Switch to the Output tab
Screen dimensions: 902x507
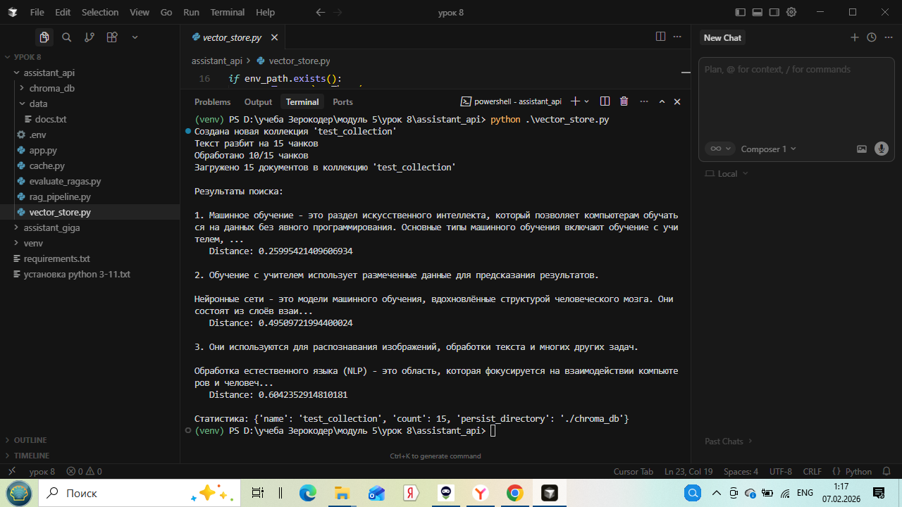[x=258, y=101]
